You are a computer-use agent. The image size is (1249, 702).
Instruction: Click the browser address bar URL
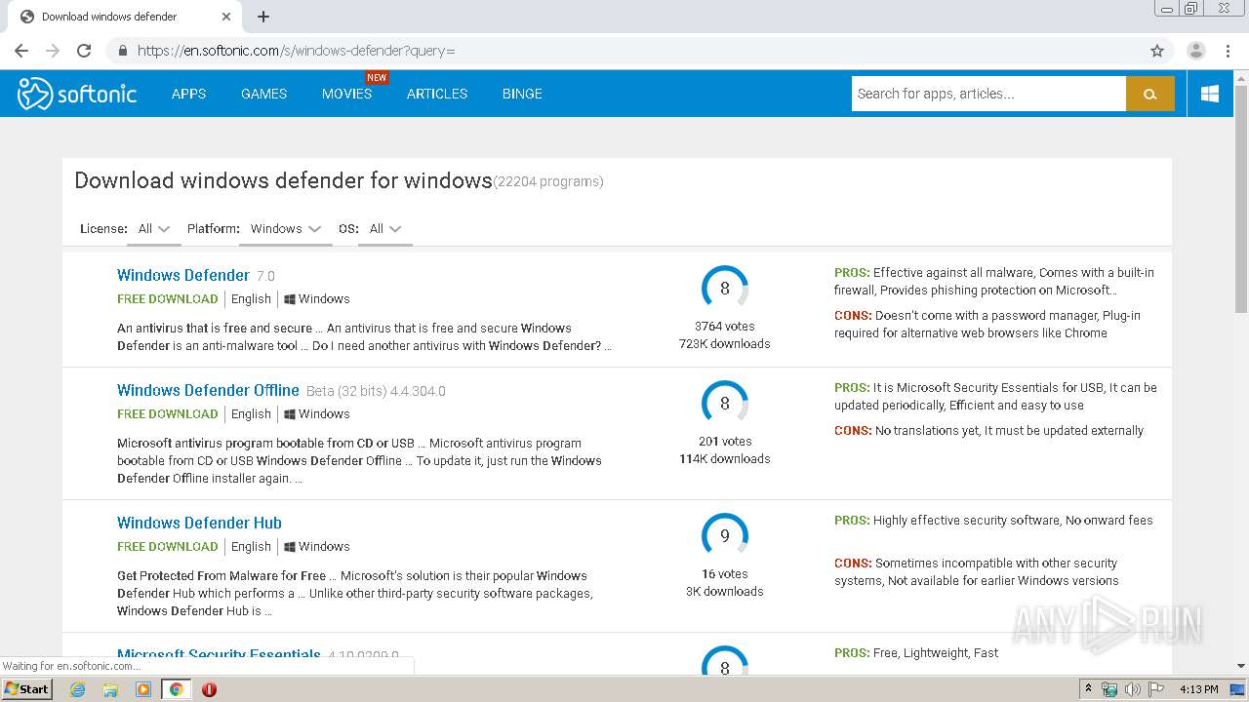click(296, 51)
